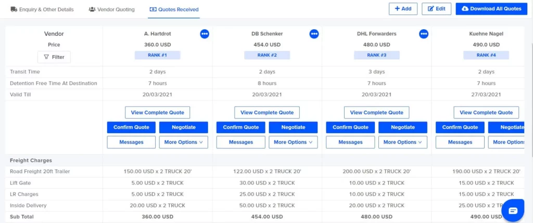
Task: Click Road Freight 20ft Trailer label
Action: (x=40, y=172)
